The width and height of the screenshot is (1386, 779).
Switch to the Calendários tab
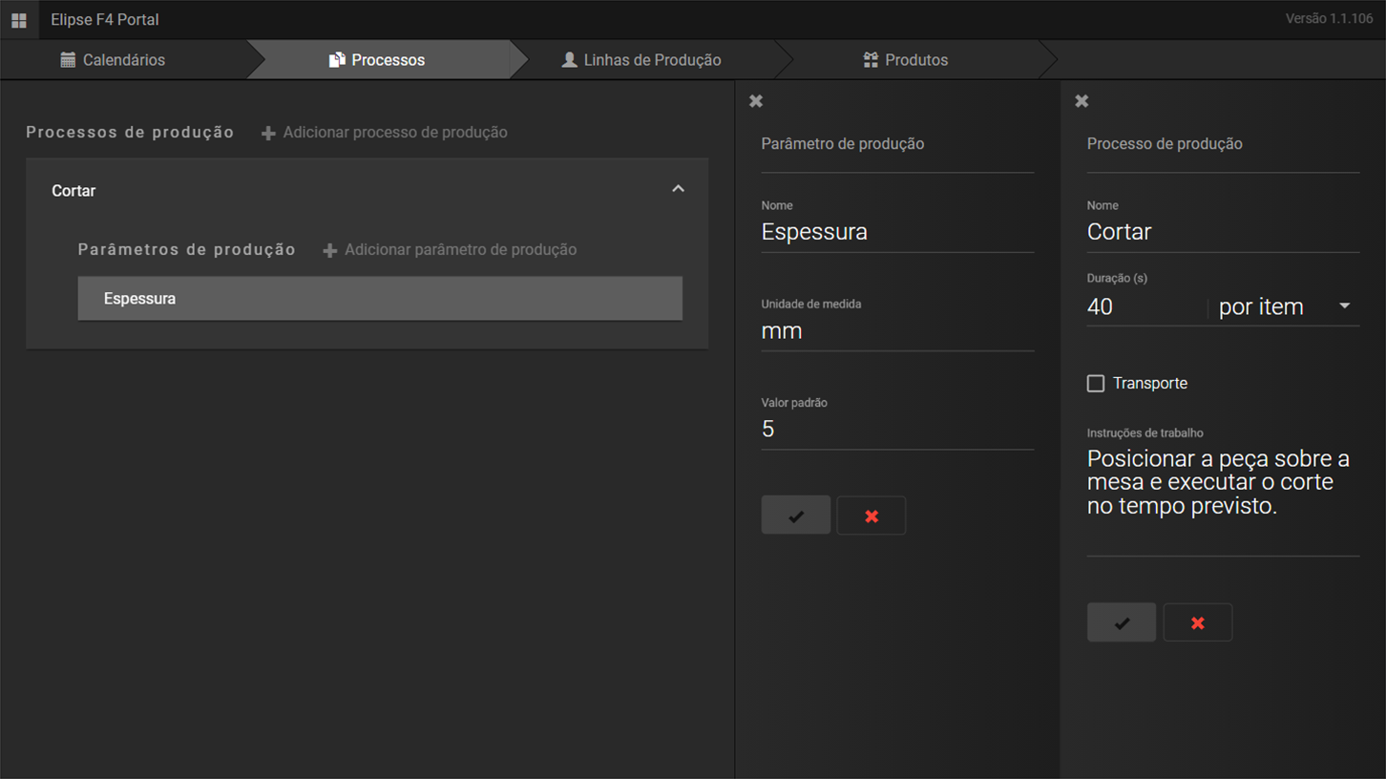click(x=124, y=60)
